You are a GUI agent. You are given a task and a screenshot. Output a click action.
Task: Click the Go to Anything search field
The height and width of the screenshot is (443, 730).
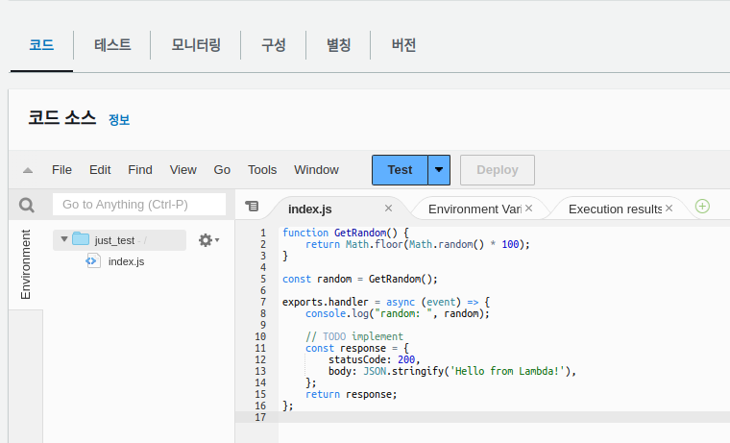click(x=139, y=205)
